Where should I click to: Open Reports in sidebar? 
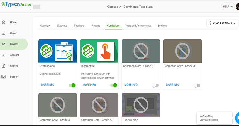(x=14, y=66)
